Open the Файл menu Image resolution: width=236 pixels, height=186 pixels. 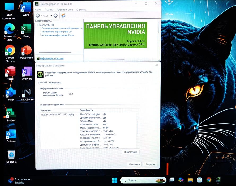pos(38,10)
